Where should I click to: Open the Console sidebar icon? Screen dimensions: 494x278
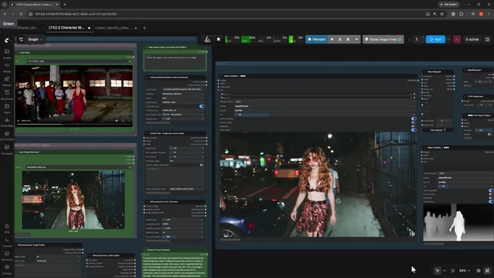[x=7, y=242]
